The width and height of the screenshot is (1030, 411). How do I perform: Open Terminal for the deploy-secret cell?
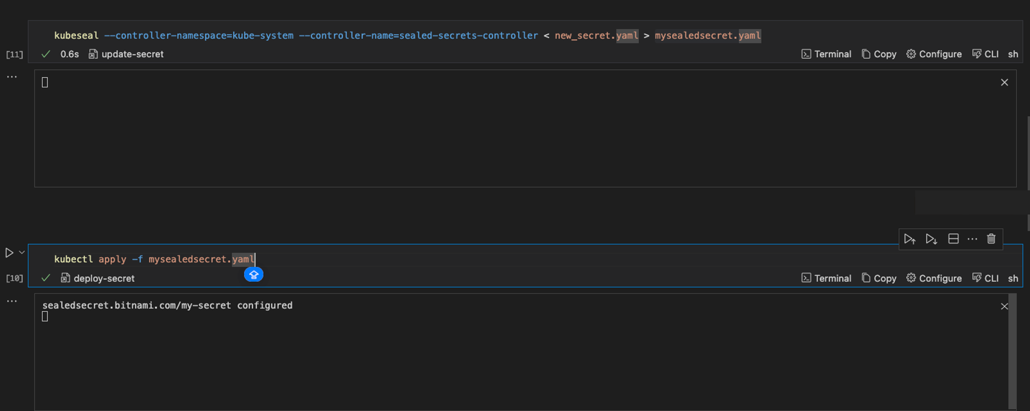tap(826, 278)
